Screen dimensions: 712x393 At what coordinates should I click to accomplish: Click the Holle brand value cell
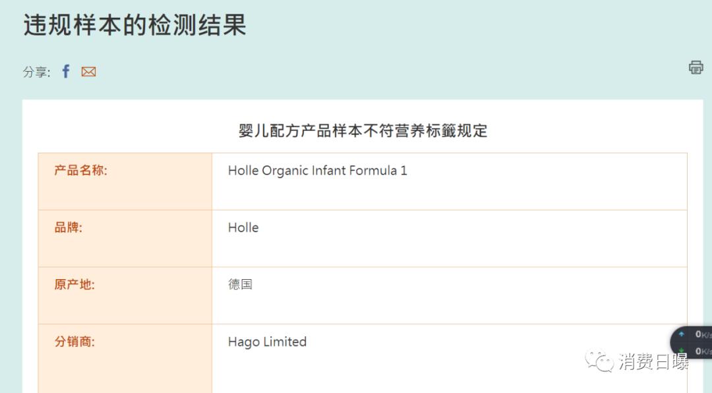[x=243, y=228]
